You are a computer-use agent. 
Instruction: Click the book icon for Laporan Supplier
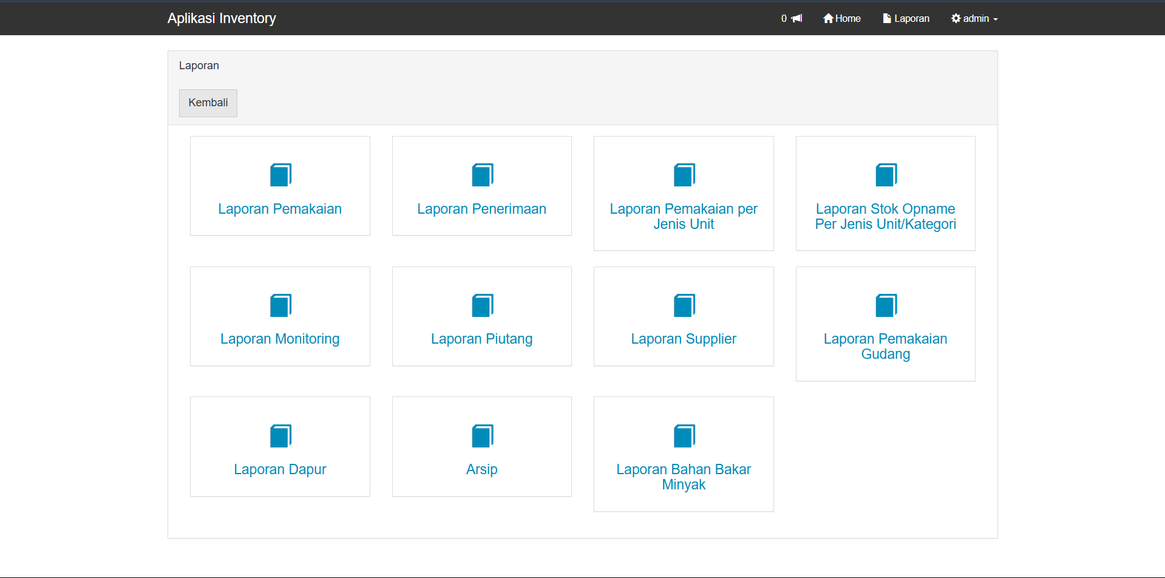click(x=684, y=305)
